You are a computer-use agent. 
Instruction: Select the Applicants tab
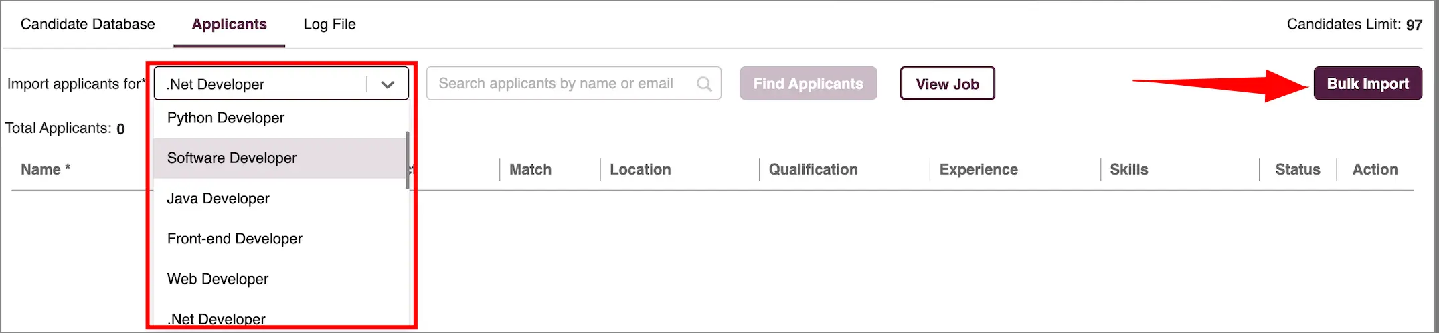tap(229, 24)
